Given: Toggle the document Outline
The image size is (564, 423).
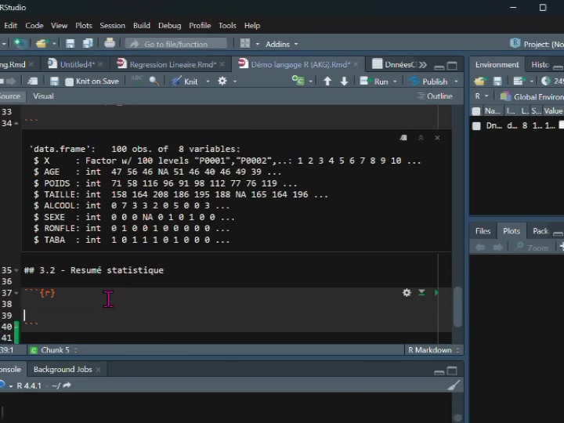Looking at the screenshot, I should pyautogui.click(x=435, y=96).
